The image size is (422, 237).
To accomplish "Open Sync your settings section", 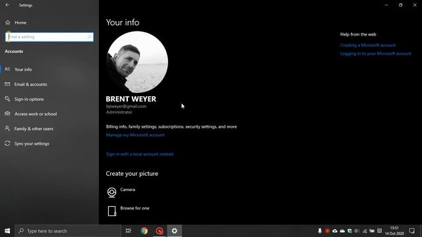I will click(32, 144).
